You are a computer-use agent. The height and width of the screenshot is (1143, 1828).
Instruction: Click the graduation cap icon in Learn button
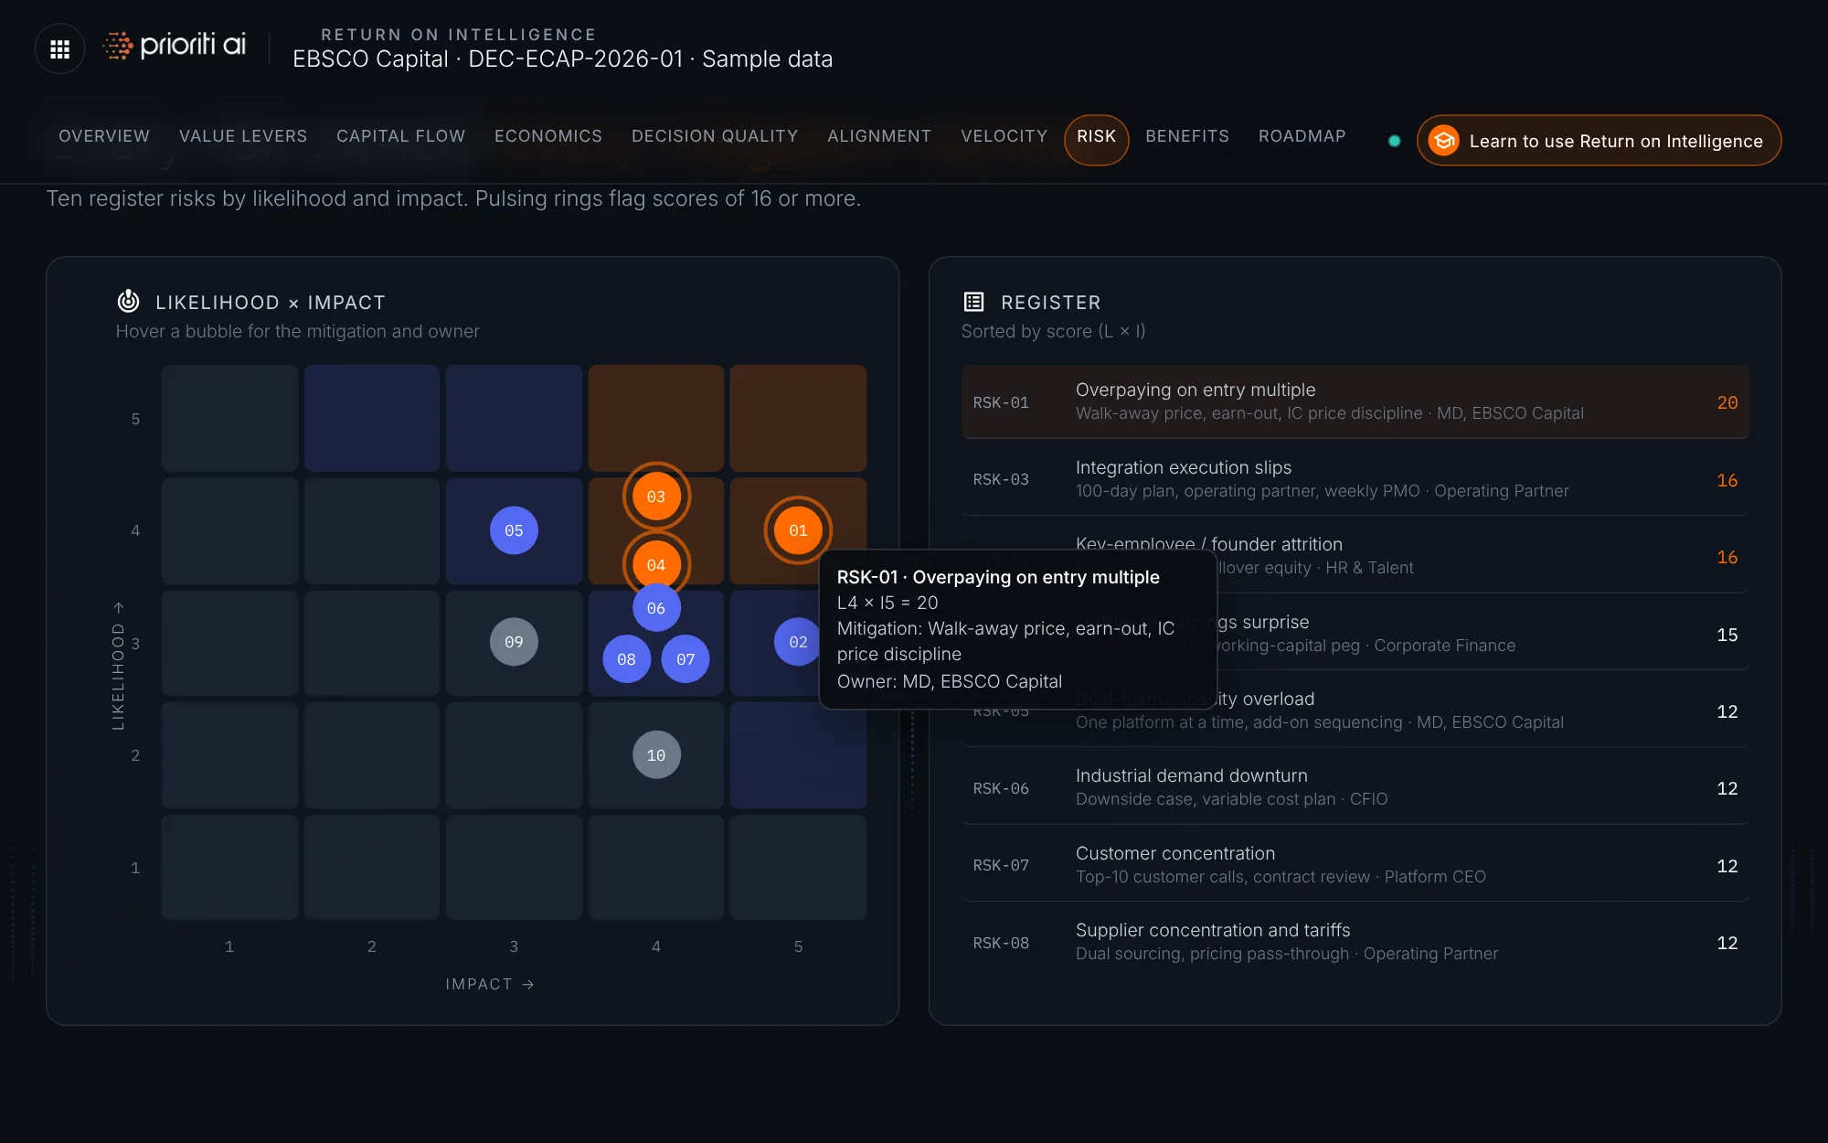(1444, 141)
